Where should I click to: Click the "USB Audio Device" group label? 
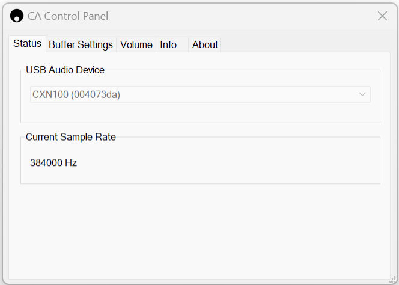tap(65, 70)
